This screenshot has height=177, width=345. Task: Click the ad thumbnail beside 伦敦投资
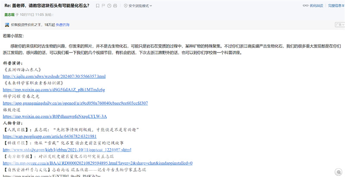[x=7, y=25]
